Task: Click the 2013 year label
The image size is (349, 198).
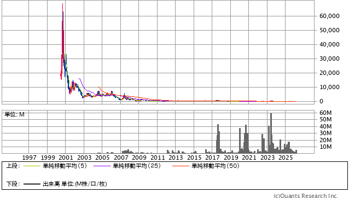Action: tap(176, 158)
